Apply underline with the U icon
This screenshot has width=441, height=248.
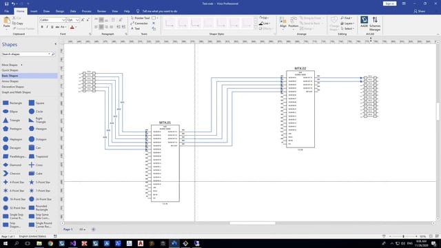(52, 27)
